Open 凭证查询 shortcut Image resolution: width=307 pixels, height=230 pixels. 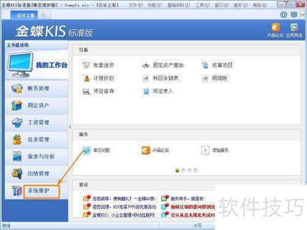pyautogui.click(x=98, y=91)
